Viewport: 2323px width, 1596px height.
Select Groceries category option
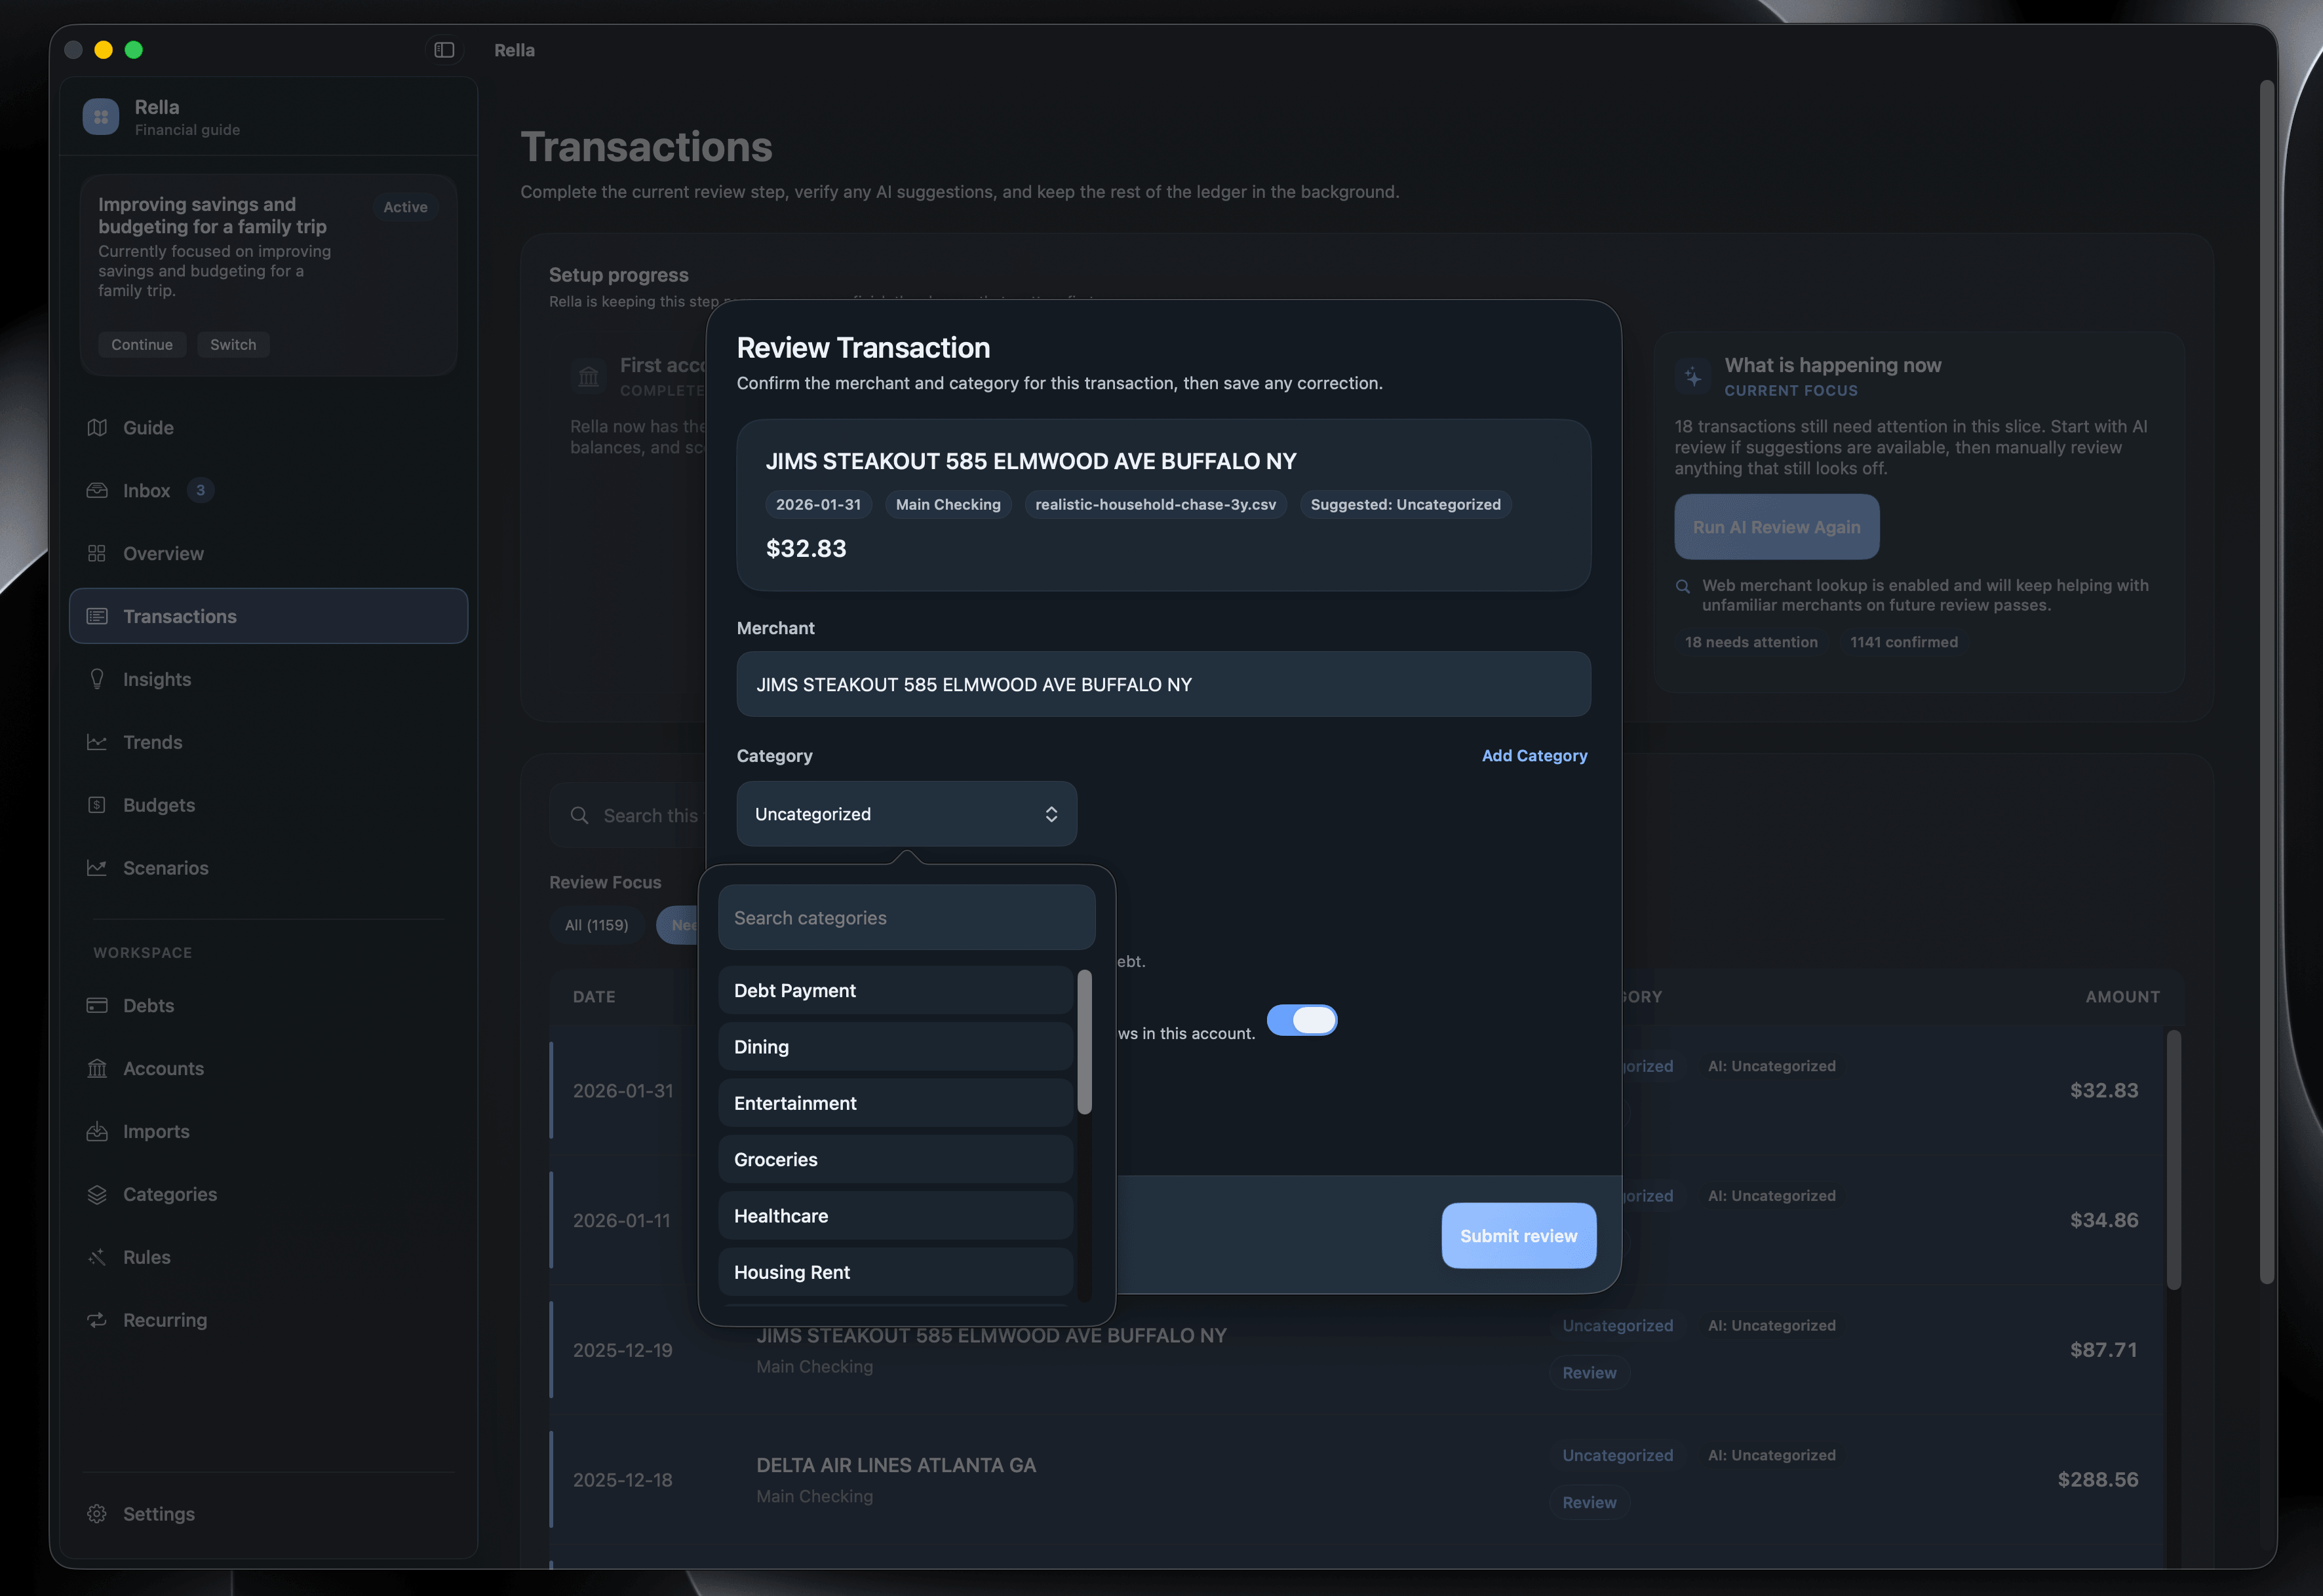point(895,1160)
